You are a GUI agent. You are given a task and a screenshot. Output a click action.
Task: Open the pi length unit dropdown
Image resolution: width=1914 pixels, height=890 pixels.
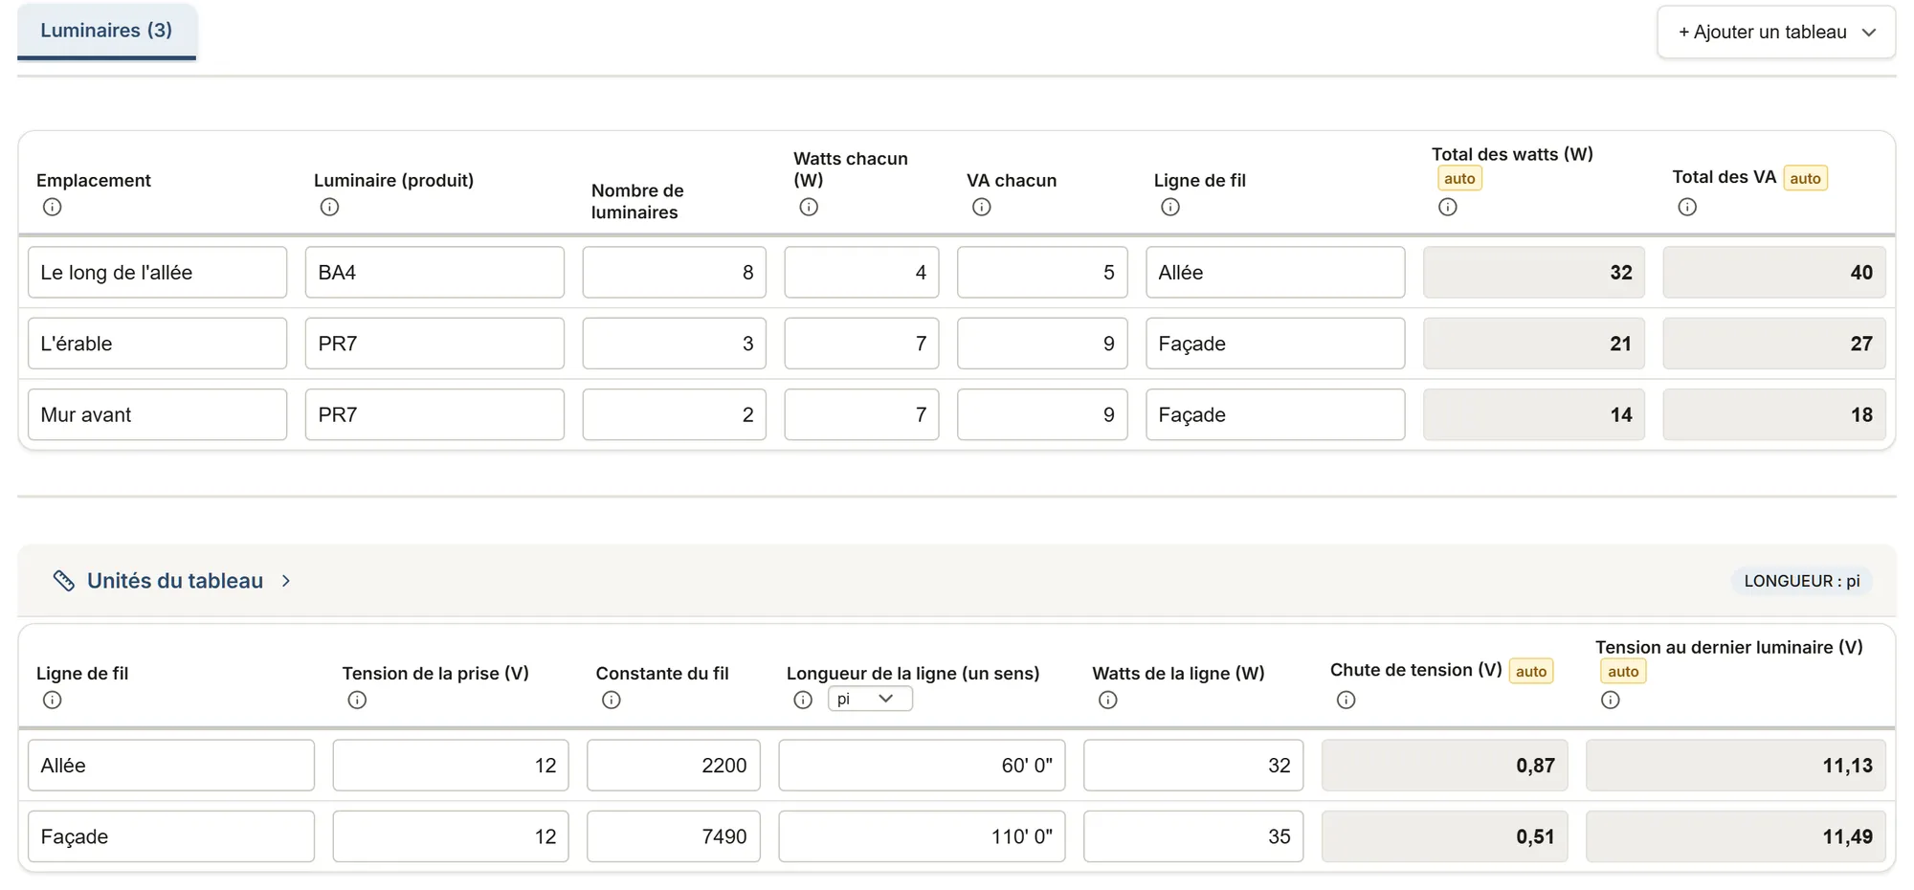click(870, 699)
